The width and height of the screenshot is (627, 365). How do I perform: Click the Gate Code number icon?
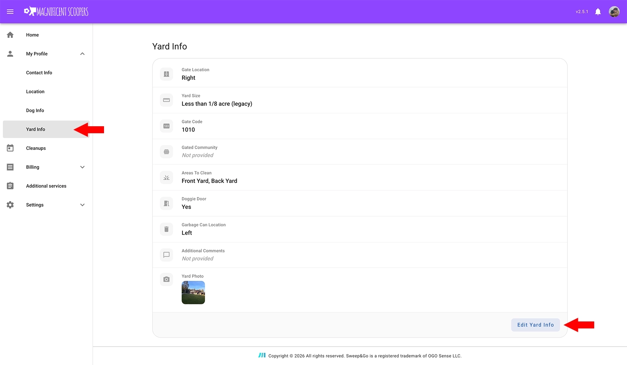[166, 126]
